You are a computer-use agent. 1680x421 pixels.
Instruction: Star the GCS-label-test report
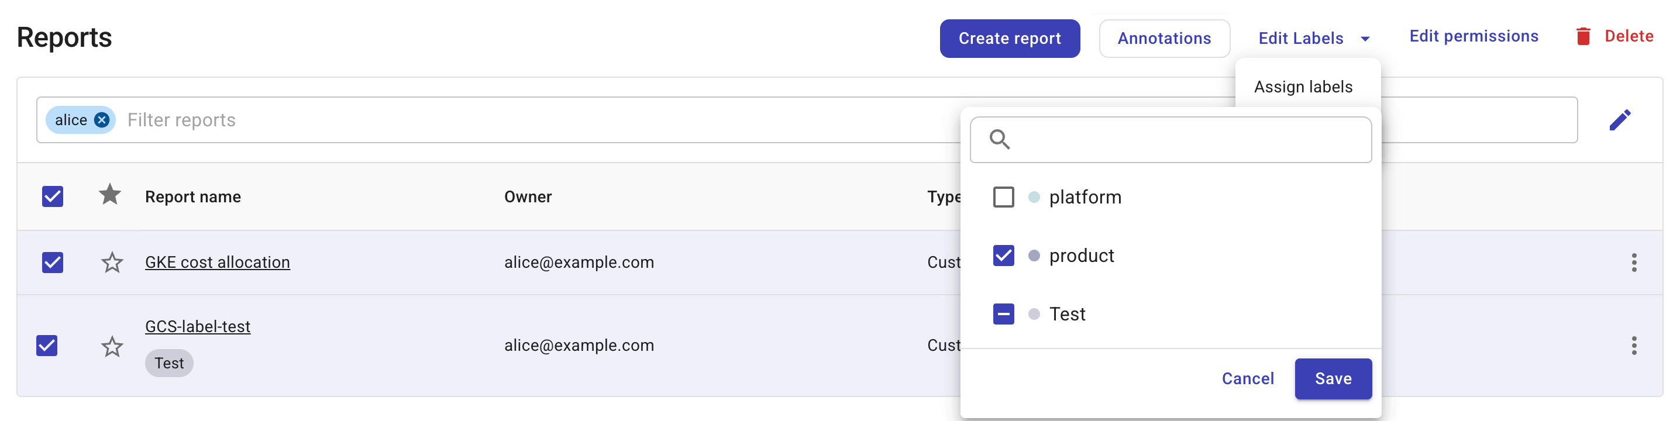[112, 346]
